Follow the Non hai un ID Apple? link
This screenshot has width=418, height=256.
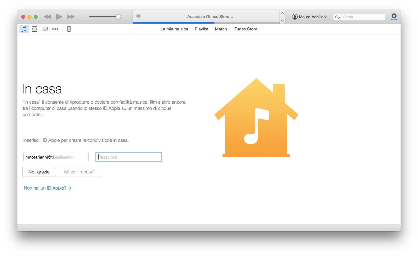48,188
